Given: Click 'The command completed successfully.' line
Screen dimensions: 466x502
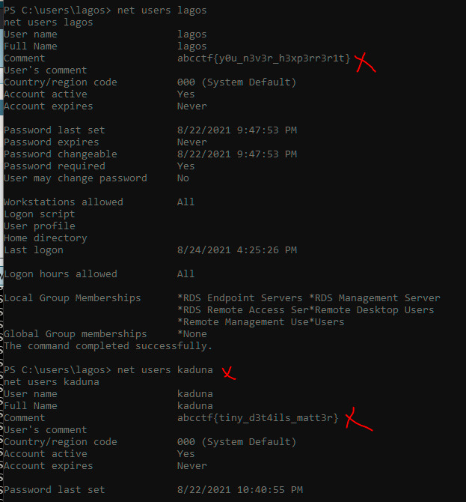Looking at the screenshot, I should tap(108, 346).
